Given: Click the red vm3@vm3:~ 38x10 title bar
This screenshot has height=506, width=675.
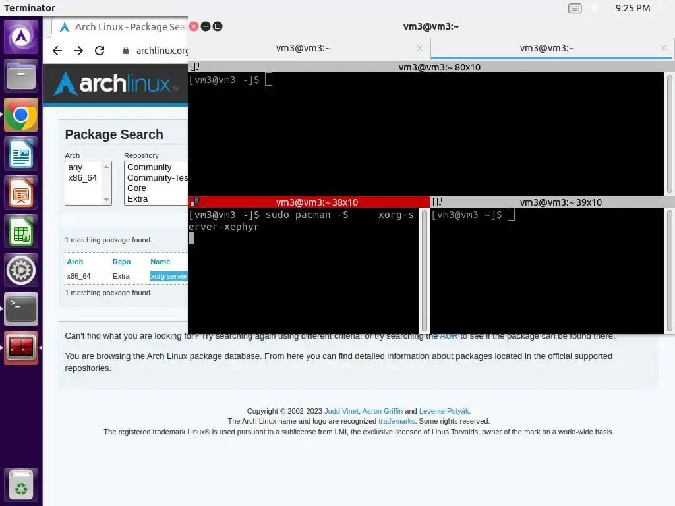Looking at the screenshot, I should 317,202.
